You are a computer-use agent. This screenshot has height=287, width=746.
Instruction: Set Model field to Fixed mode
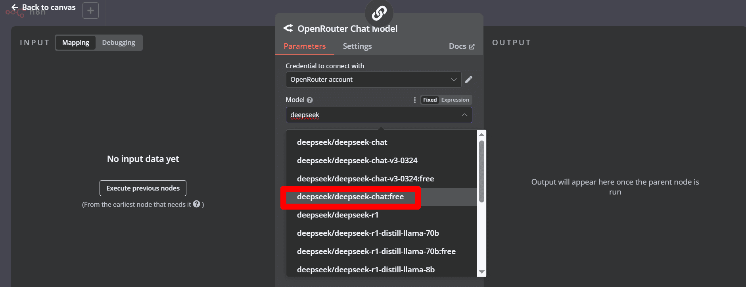point(430,100)
